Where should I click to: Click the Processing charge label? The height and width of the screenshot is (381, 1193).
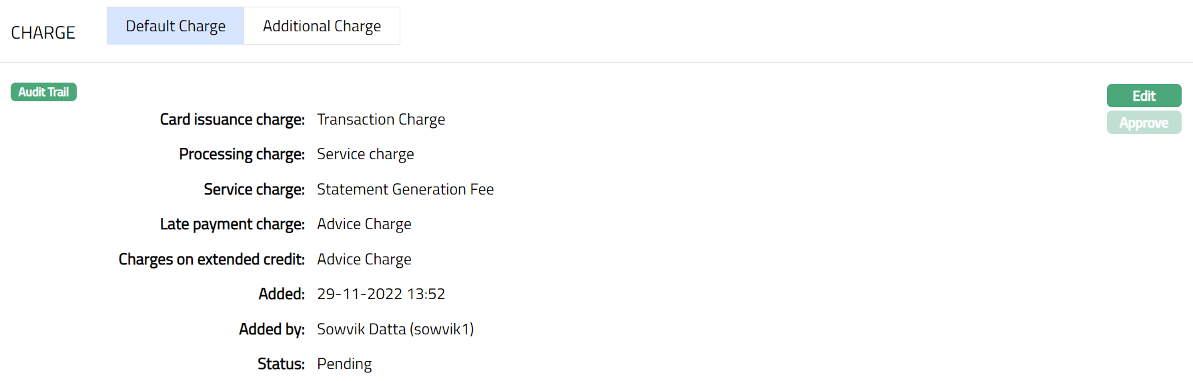[242, 154]
